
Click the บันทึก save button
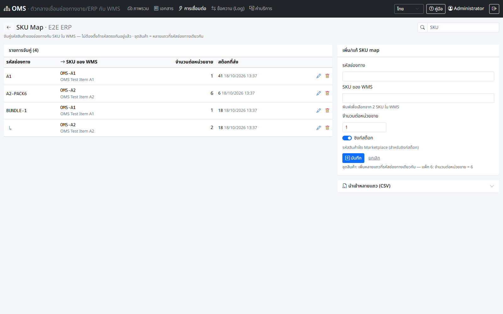pyautogui.click(x=353, y=158)
